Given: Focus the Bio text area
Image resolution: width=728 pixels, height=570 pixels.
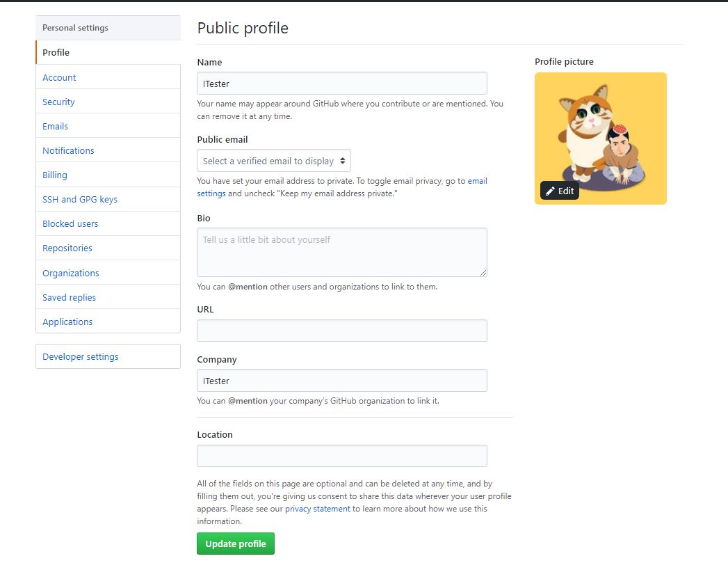Looking at the screenshot, I should tap(341, 252).
